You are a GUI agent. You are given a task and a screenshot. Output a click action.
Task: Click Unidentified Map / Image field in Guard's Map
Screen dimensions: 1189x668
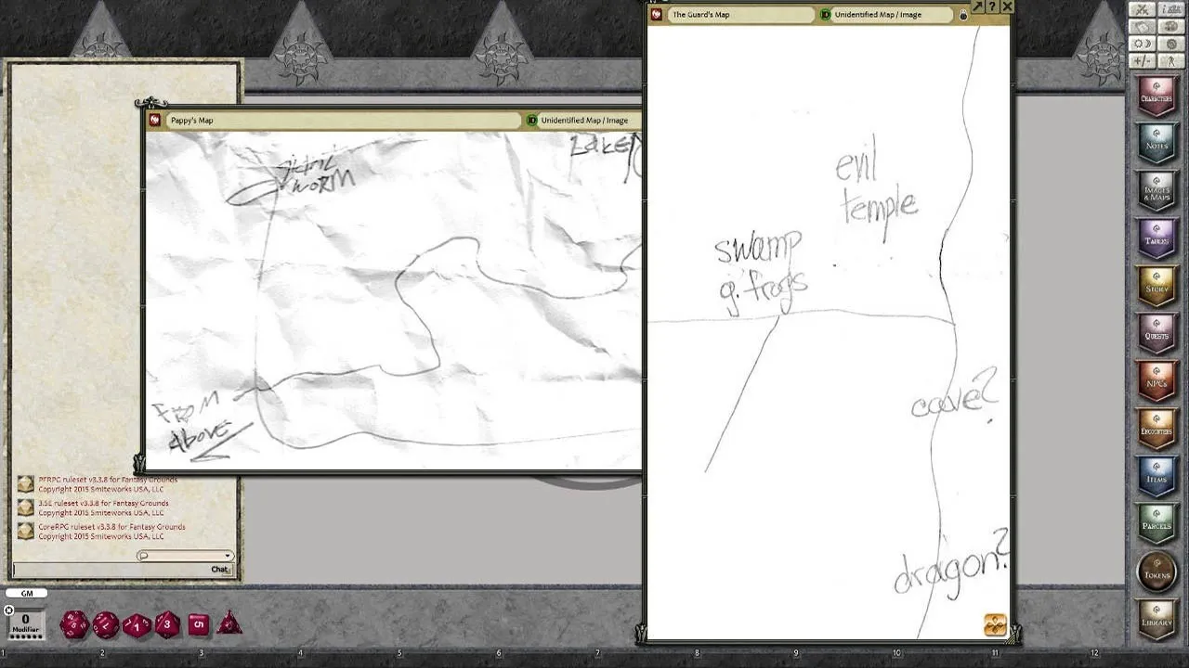(892, 15)
